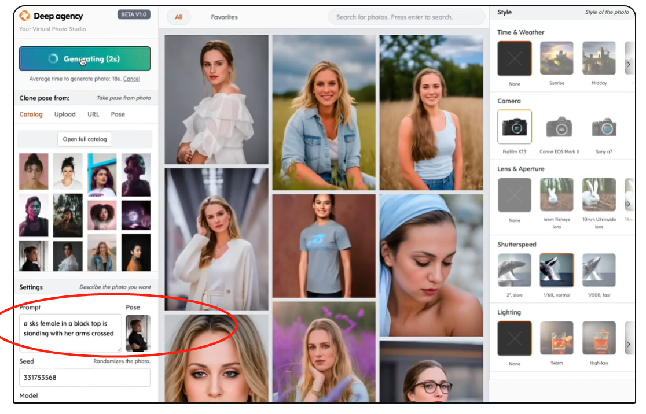The image size is (646, 414).
Task: Show more Lens & Aperture options arrow
Action: pos(629,204)
